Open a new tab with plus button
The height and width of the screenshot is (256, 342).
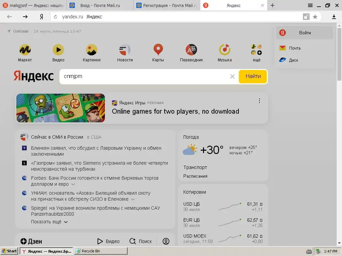point(273,5)
